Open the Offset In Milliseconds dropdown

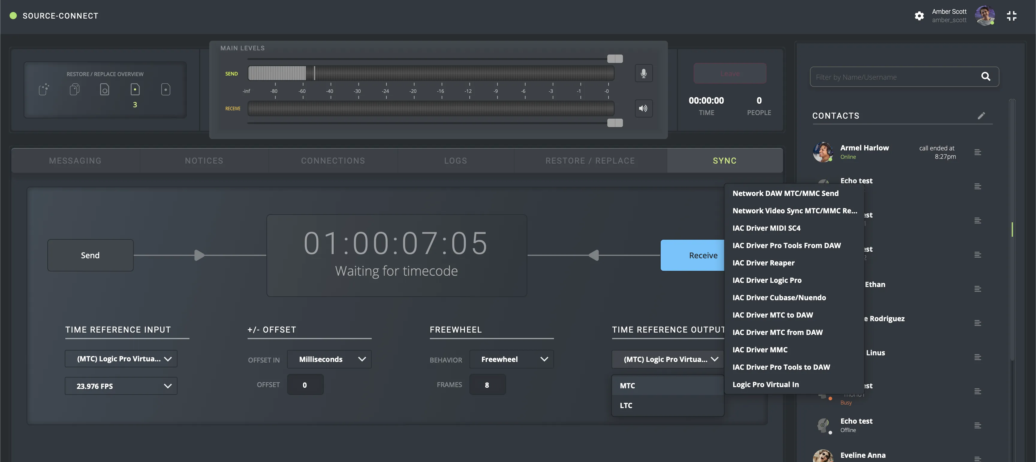point(329,359)
